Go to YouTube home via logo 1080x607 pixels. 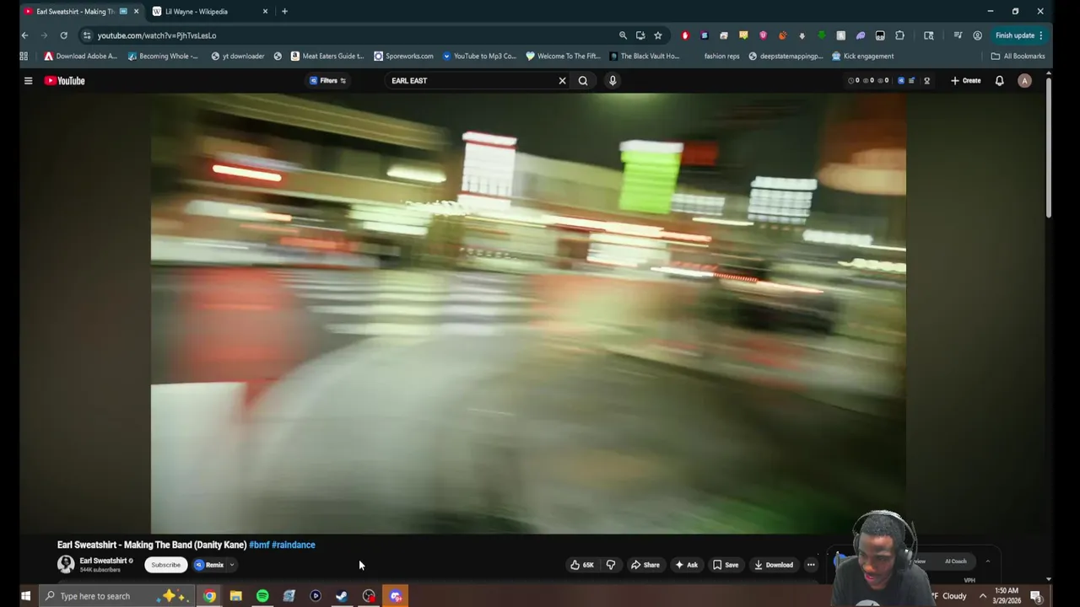click(65, 81)
